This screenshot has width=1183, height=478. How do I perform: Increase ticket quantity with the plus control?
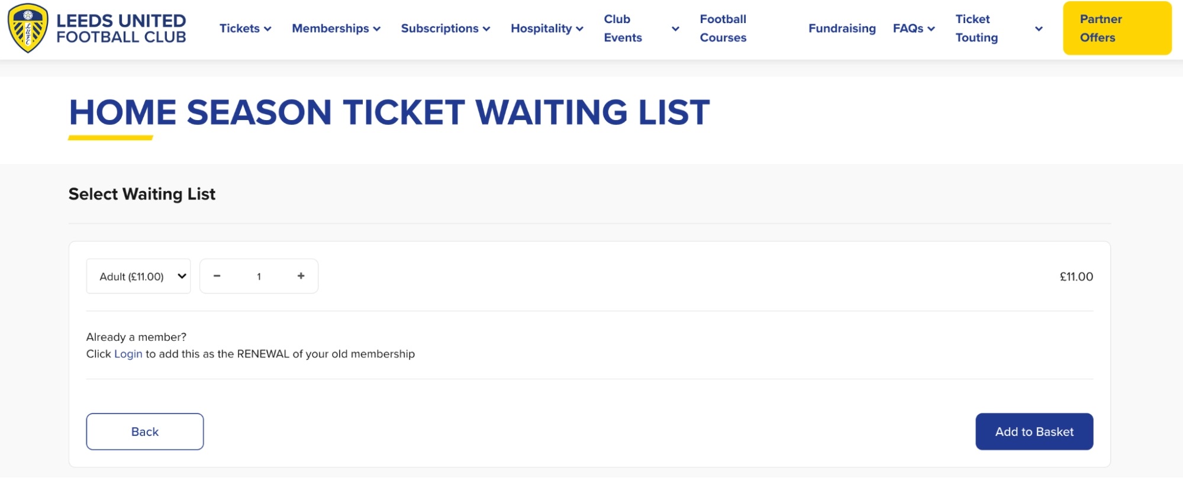[300, 275]
